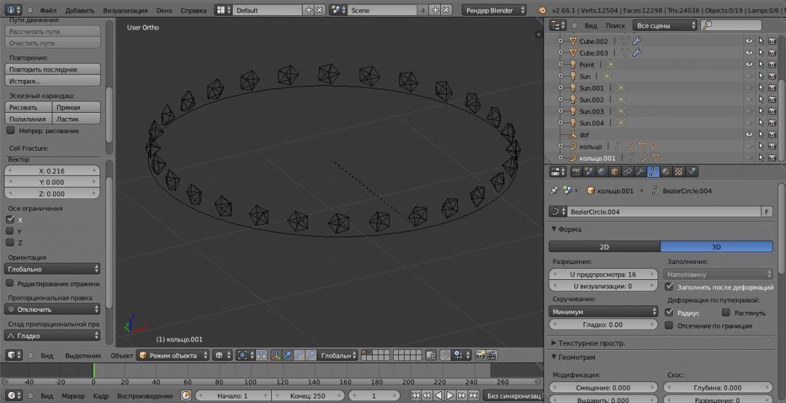
Task: Toggle 'Растянуть' checkbox in curve deformation
Action: click(x=726, y=313)
